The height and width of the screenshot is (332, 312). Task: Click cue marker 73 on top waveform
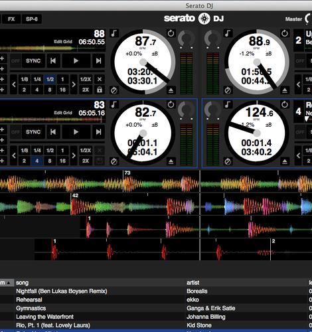(x=127, y=173)
